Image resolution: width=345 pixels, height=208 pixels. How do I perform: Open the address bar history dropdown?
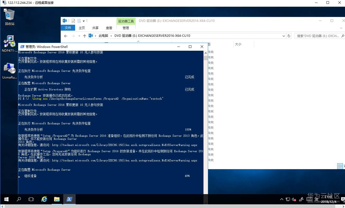tap(284, 36)
